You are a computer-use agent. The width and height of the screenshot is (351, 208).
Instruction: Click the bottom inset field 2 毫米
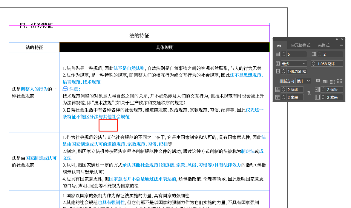pyautogui.click(x=295, y=97)
